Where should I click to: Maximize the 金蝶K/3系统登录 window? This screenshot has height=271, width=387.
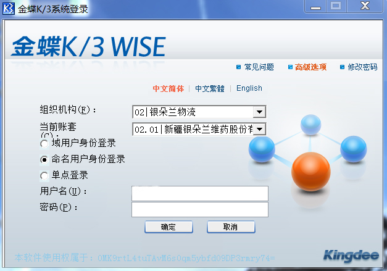336,6
